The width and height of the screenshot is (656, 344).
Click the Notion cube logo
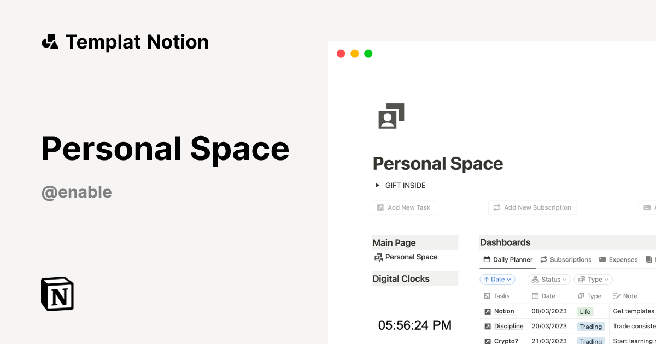click(57, 294)
